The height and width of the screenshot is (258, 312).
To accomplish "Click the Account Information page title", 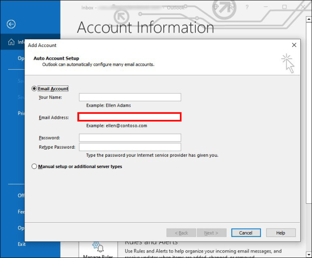I will tap(146, 27).
